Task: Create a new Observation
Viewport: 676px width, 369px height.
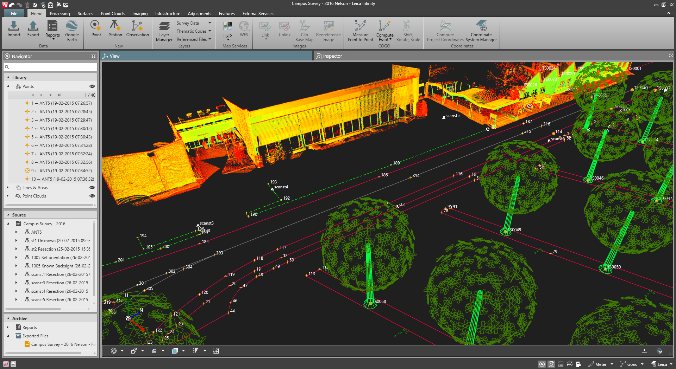Action: (x=137, y=29)
